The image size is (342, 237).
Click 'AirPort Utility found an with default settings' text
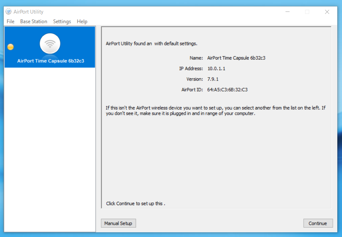point(152,43)
